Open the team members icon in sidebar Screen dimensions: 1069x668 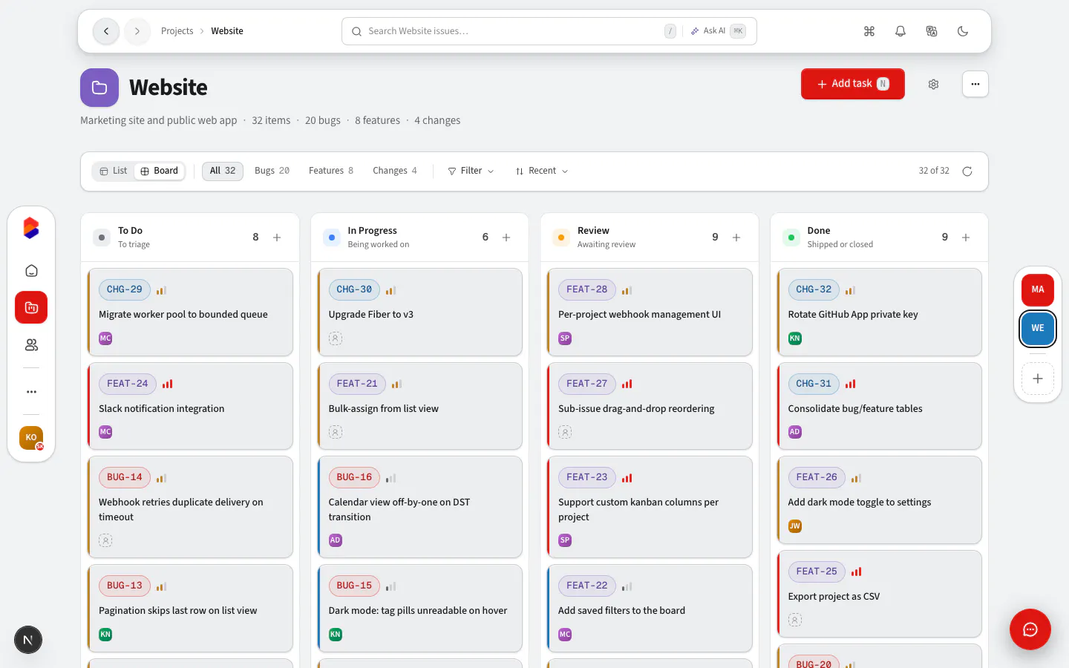click(31, 345)
